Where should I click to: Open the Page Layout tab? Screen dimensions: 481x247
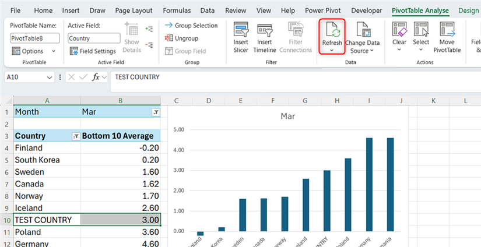(134, 10)
